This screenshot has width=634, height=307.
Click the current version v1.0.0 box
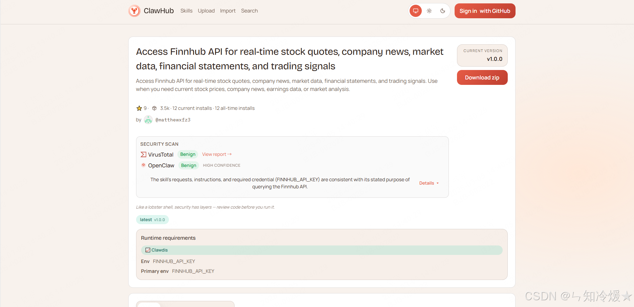482,55
